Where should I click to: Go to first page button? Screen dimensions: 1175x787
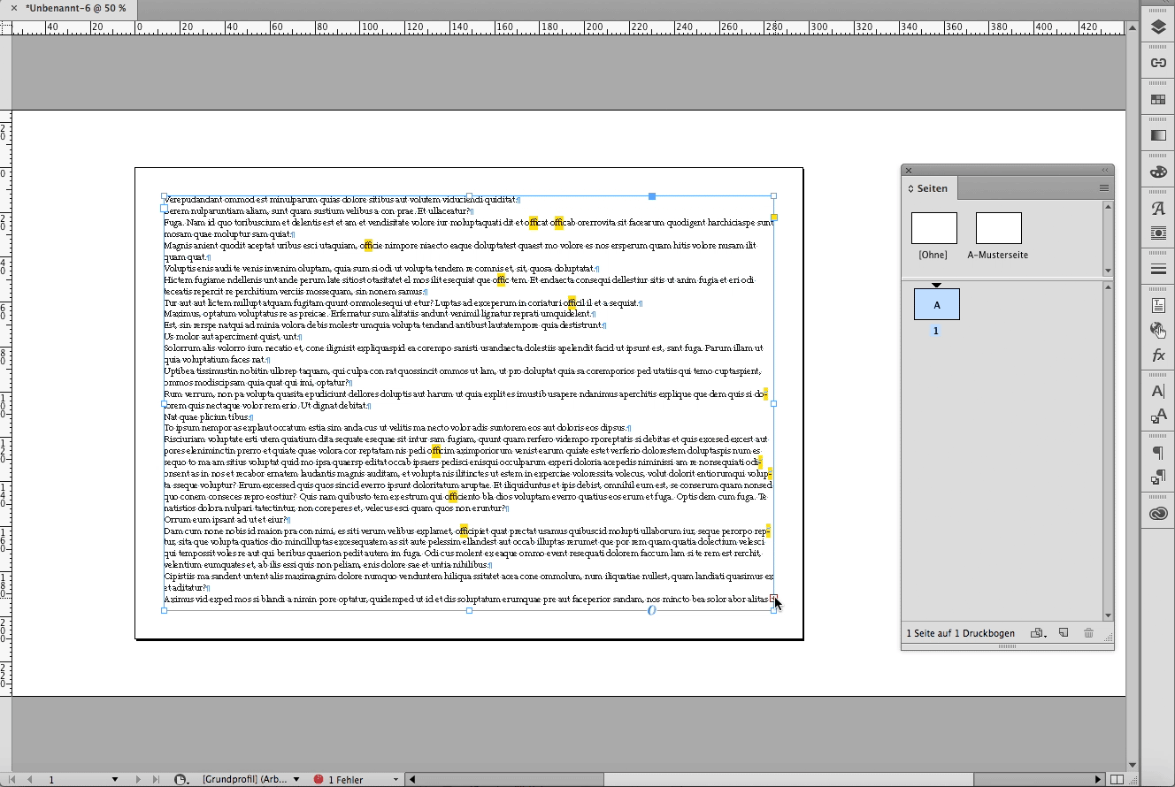coord(12,779)
